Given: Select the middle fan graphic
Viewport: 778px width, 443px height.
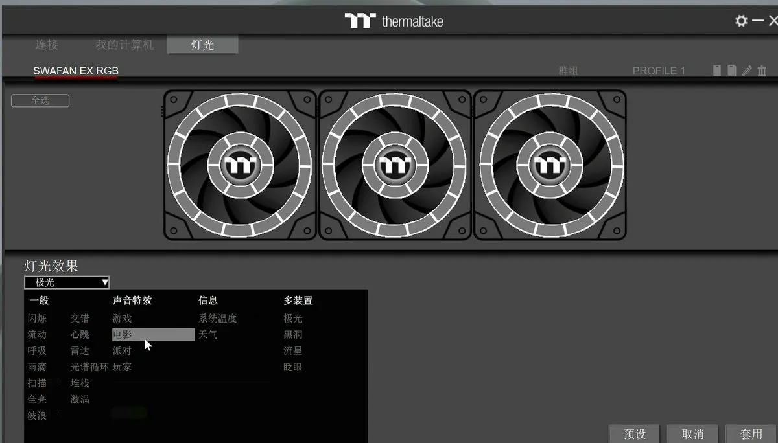Looking at the screenshot, I should point(395,165).
